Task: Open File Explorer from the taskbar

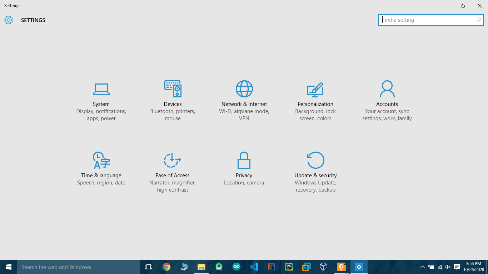Action: 201,267
